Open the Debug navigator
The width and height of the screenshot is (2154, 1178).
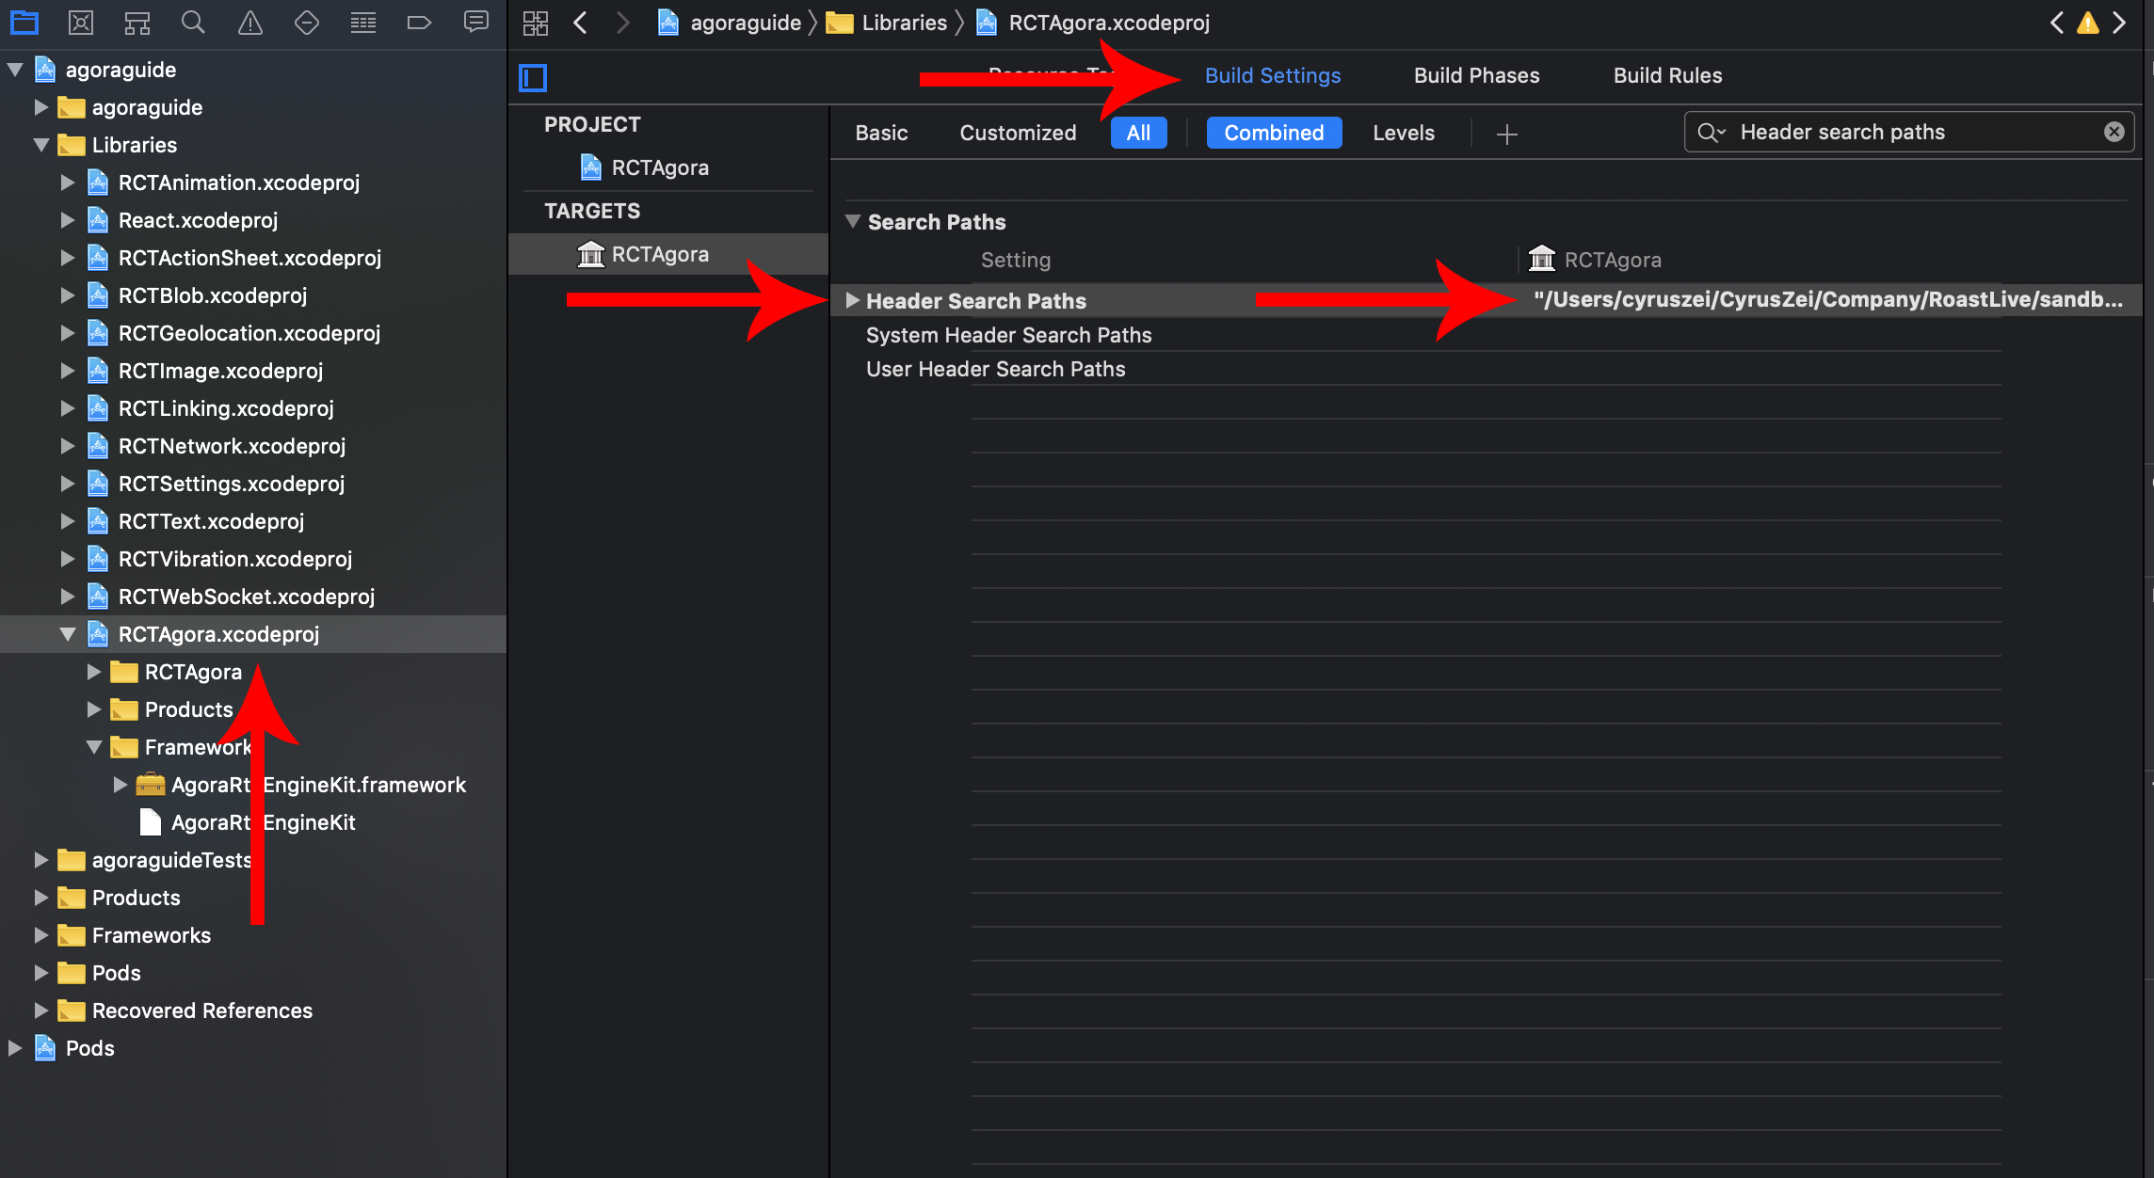pos(363,23)
